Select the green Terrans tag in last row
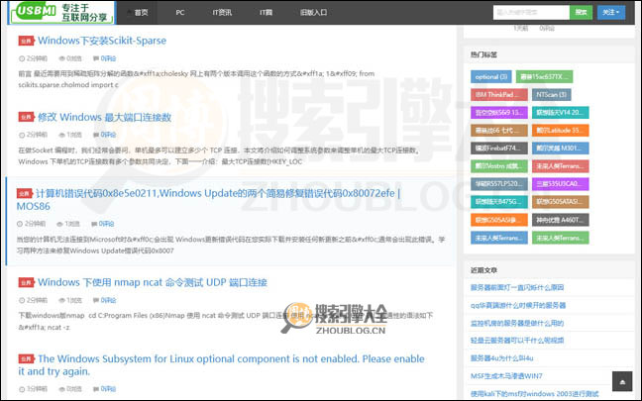The height and width of the screenshot is (401, 642). pos(561,238)
